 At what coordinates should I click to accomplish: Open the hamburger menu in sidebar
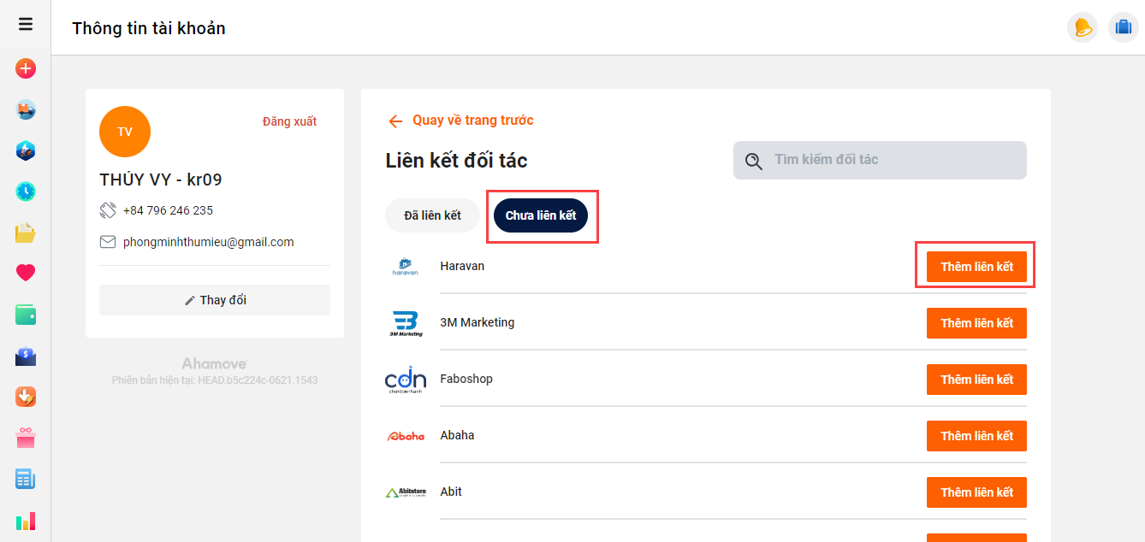pyautogui.click(x=26, y=24)
